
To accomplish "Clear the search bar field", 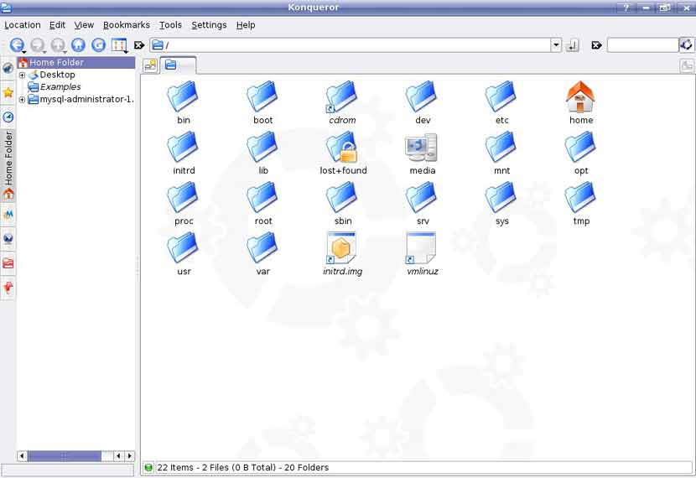I will coord(596,45).
